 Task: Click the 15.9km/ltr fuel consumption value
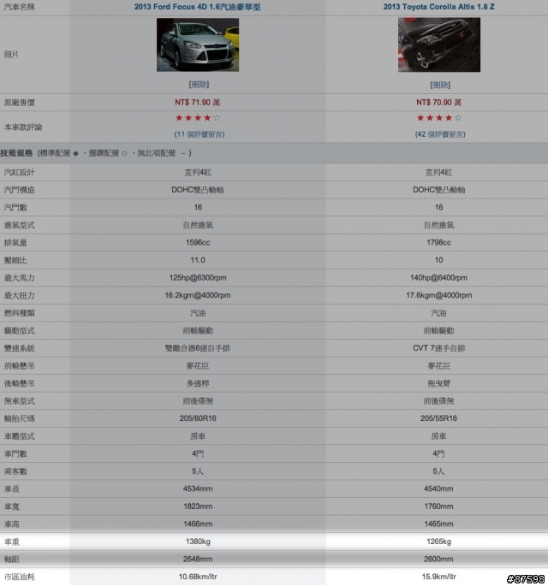438,577
